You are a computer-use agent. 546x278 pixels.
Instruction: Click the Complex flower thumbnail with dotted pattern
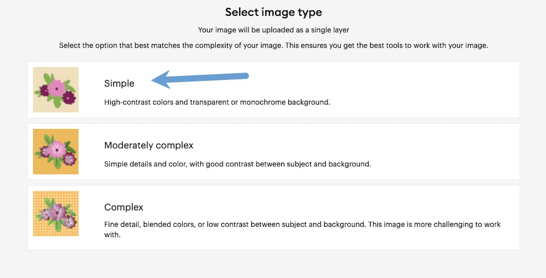point(56,213)
